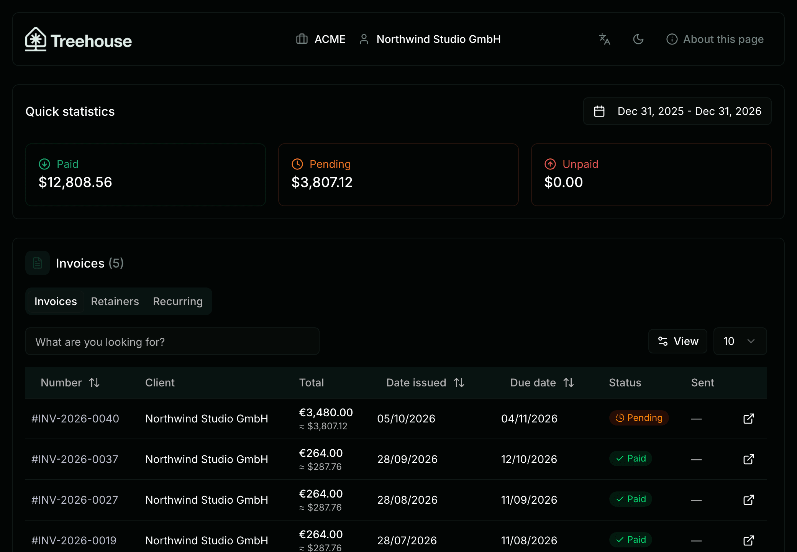Click the Total column header

click(312, 383)
